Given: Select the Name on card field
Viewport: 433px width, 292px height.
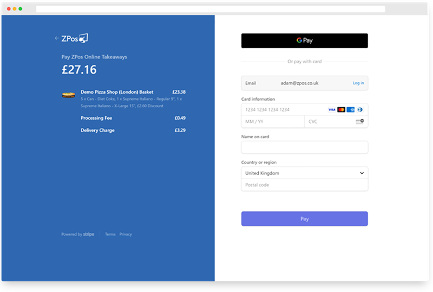Looking at the screenshot, I should click(305, 147).
